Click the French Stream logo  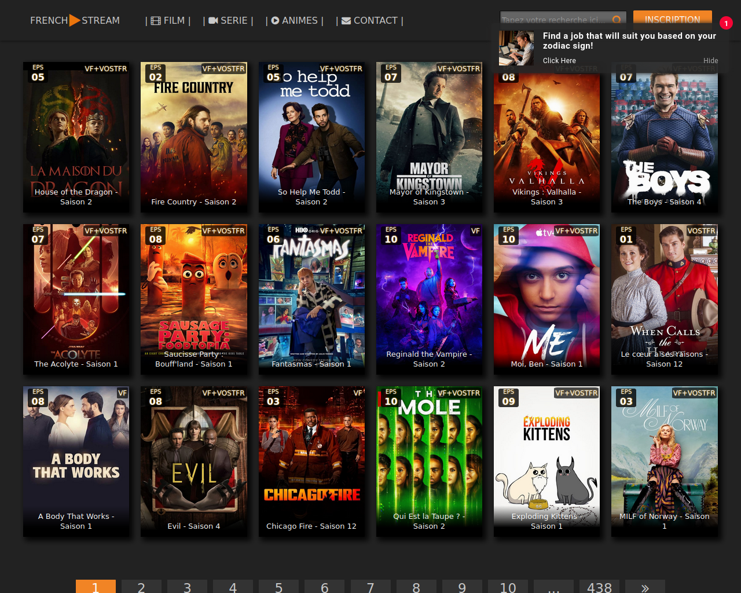click(75, 20)
